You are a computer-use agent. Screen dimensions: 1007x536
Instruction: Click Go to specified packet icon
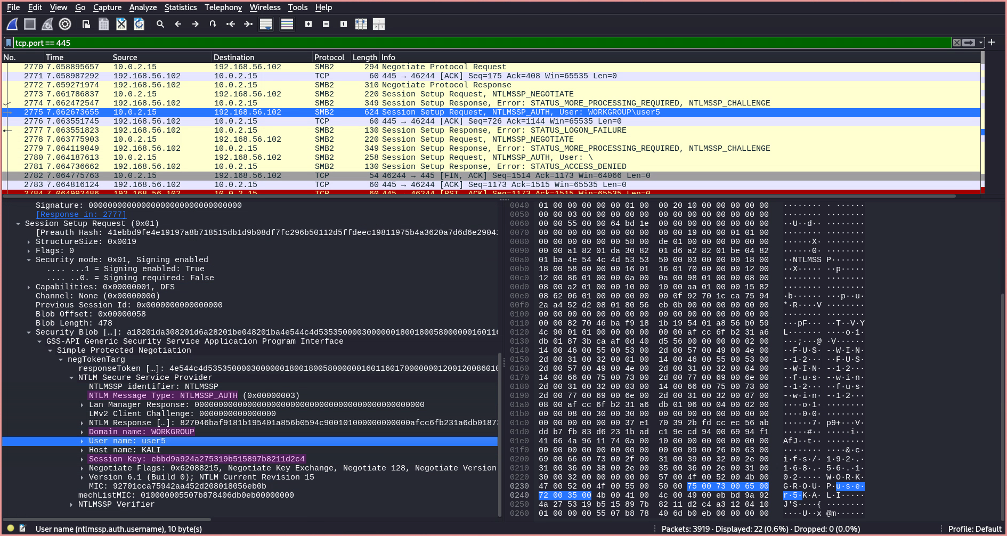(x=213, y=24)
